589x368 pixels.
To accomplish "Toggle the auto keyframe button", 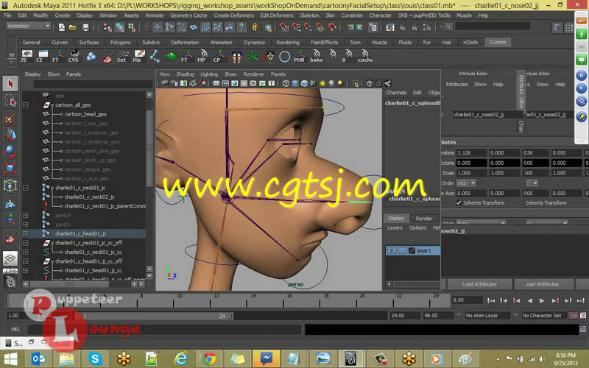I will tap(573, 316).
